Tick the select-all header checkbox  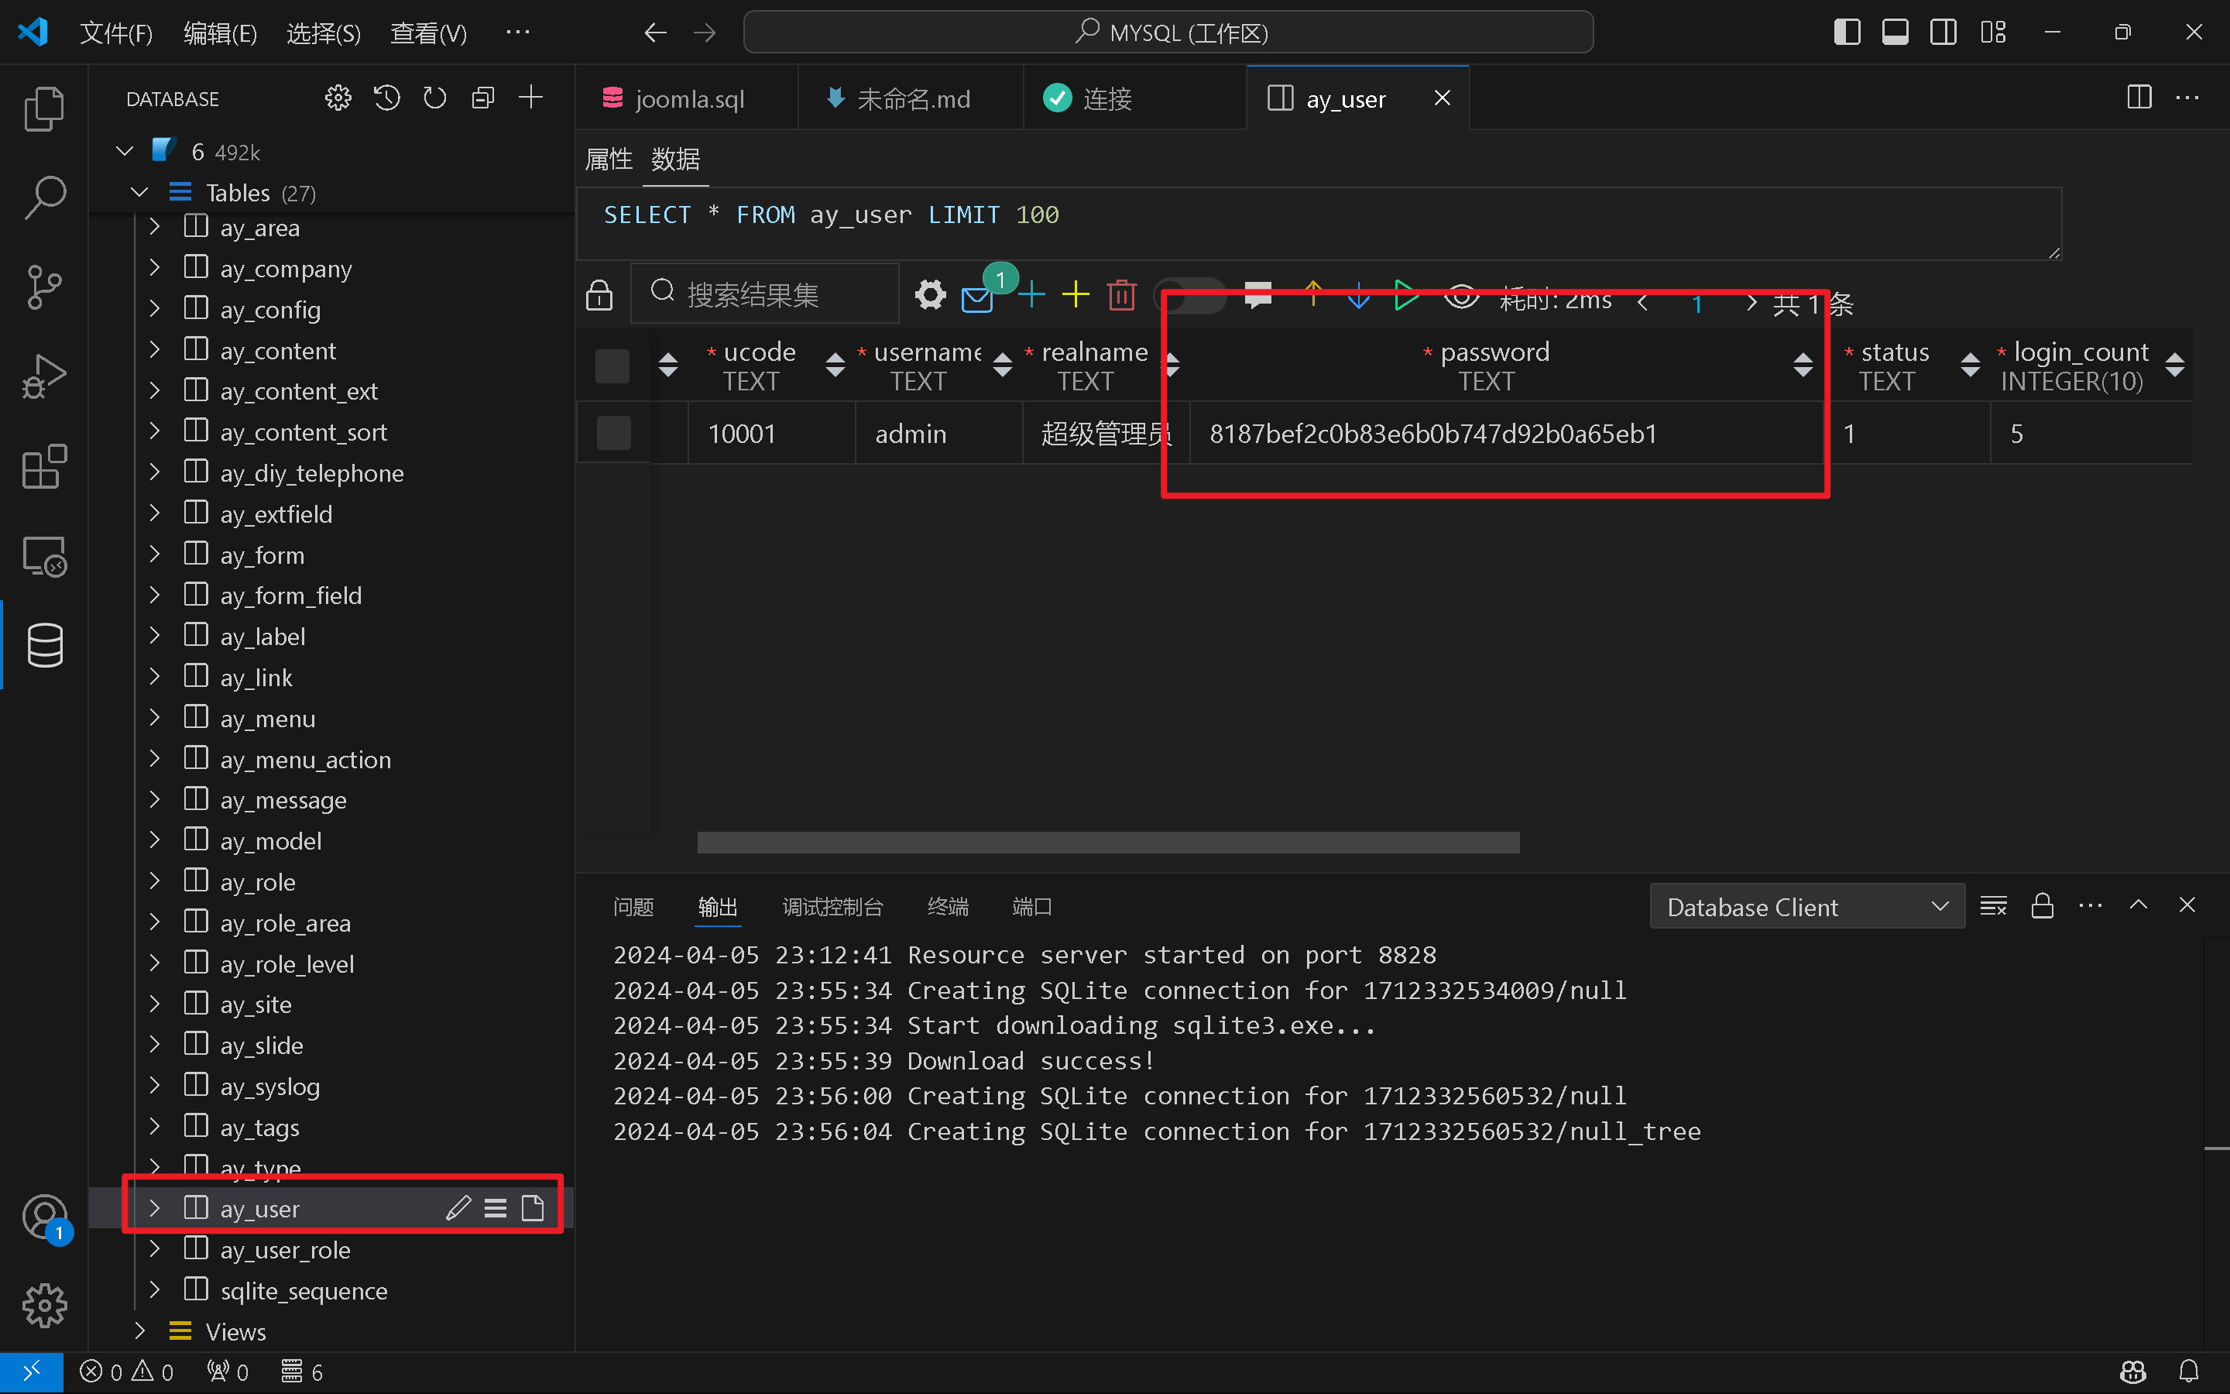click(x=612, y=366)
